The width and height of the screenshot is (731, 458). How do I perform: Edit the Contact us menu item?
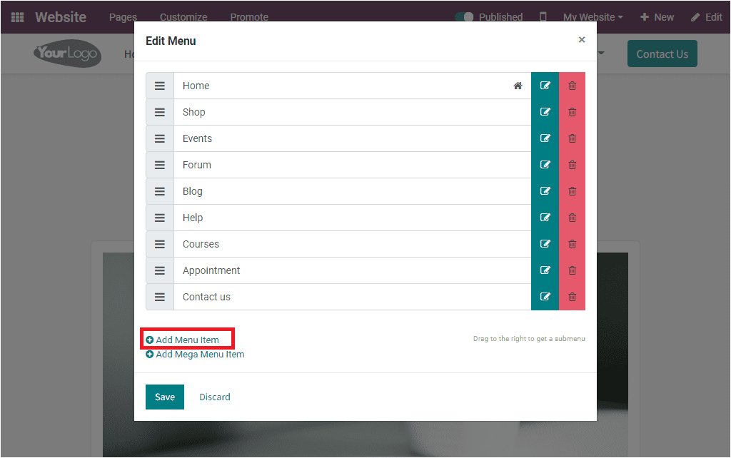click(545, 297)
